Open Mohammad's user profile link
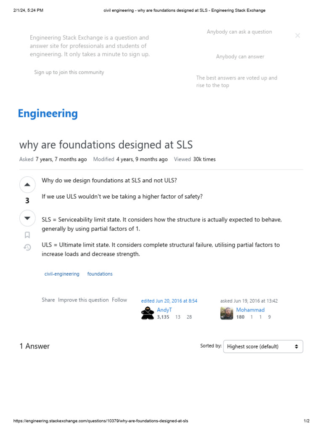Image resolution: width=323 pixels, height=431 pixels. coord(250,310)
